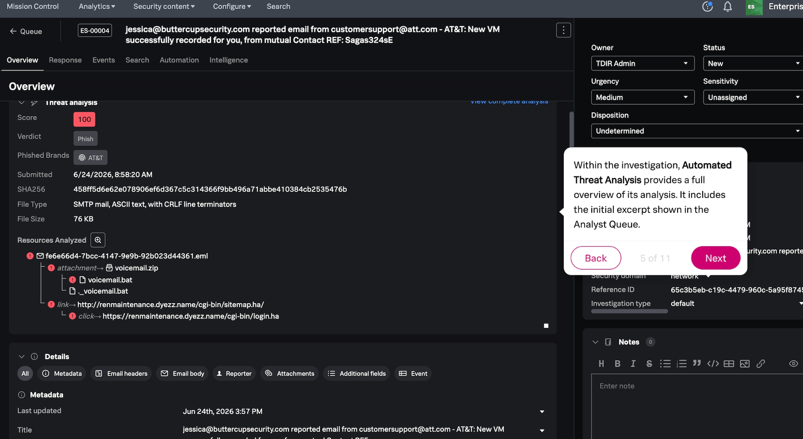The height and width of the screenshot is (439, 803).
Task: Filter details to All
Action: click(x=25, y=374)
